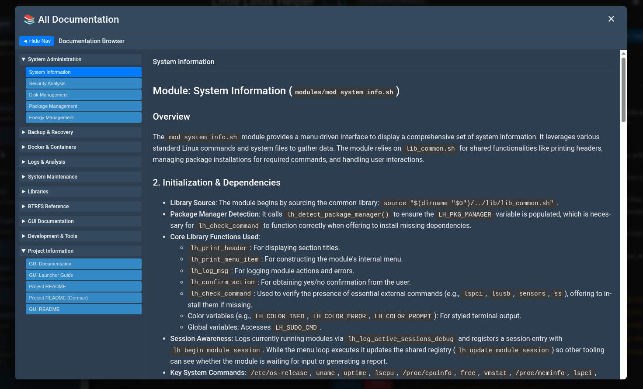Click the 'lh_print_header' code

[x=219, y=248]
